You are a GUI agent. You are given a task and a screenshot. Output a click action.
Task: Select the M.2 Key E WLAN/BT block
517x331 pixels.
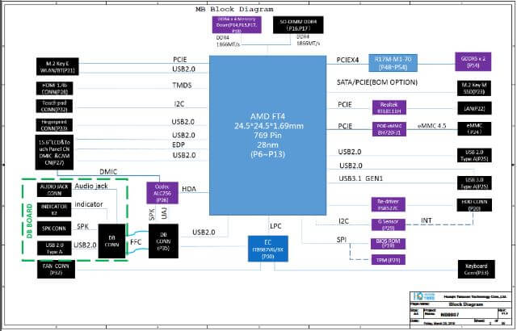coord(57,65)
